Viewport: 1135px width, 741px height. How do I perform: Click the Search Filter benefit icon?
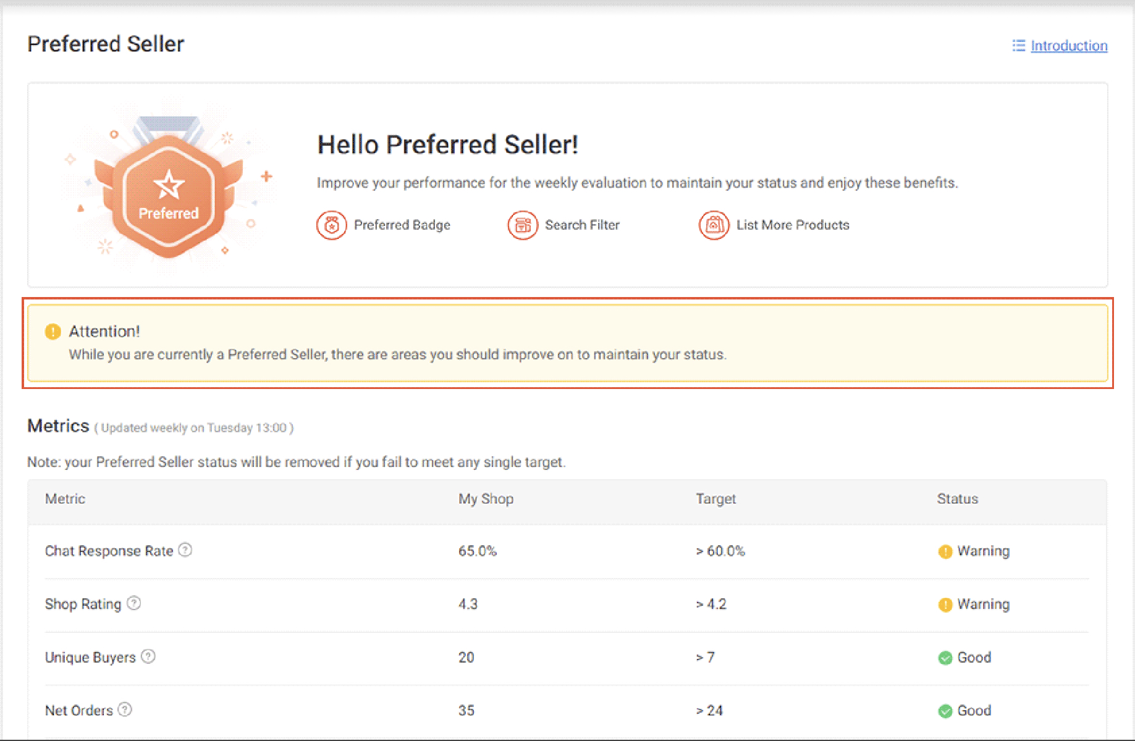(522, 225)
